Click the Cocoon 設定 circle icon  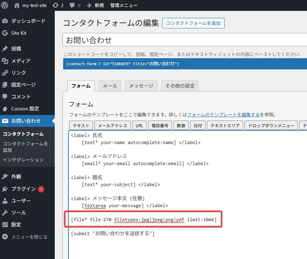tap(5, 109)
